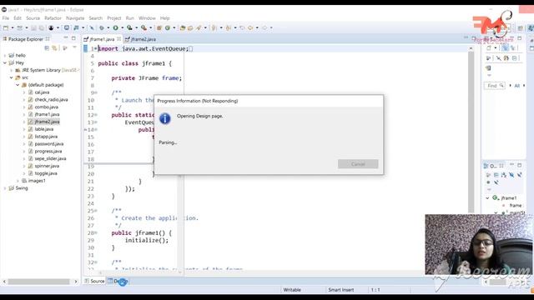Click the green Run launch icon
Viewport: 534px width, 300px height.
[x=115, y=27]
